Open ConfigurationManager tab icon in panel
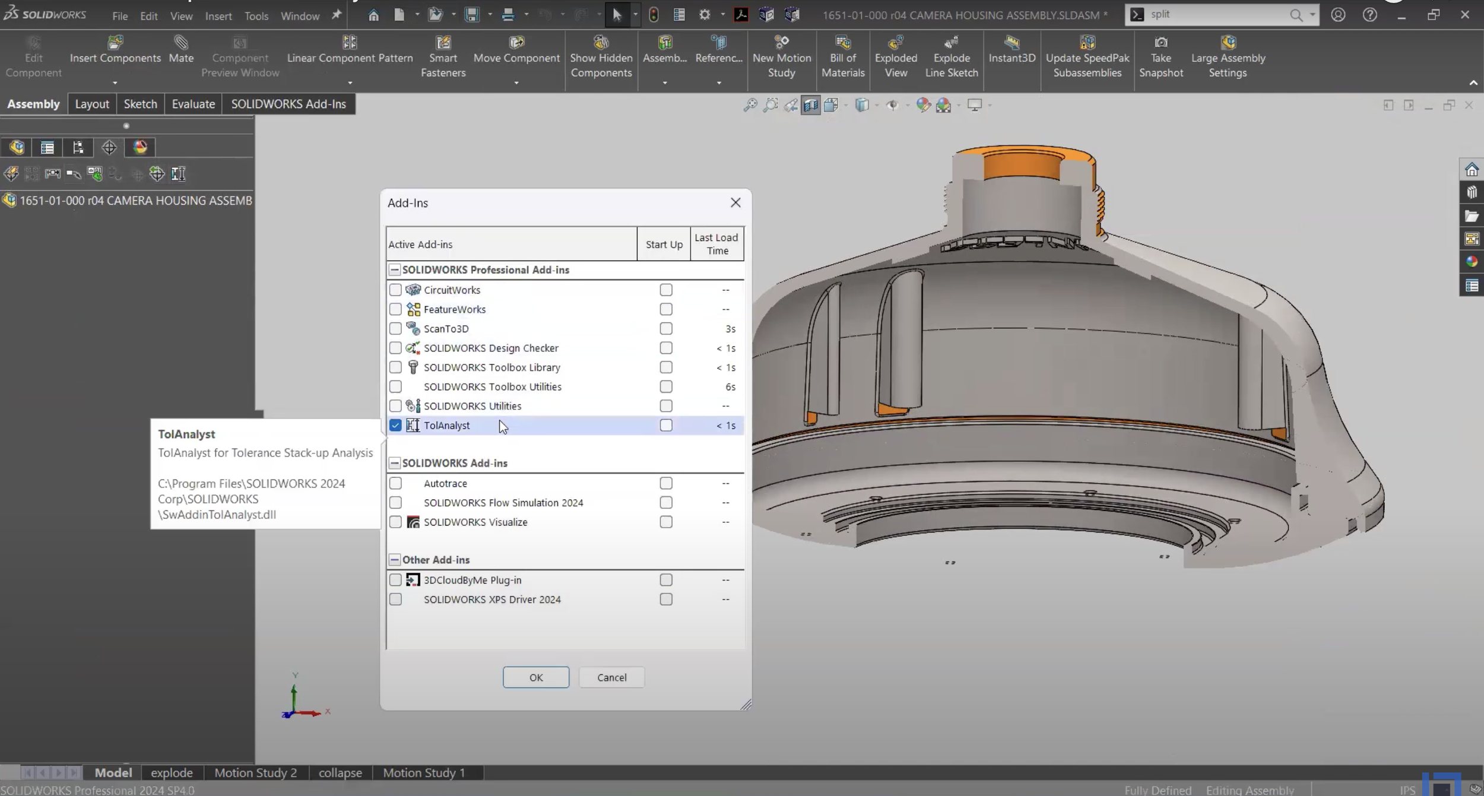The width and height of the screenshot is (1484, 796). tap(78, 147)
